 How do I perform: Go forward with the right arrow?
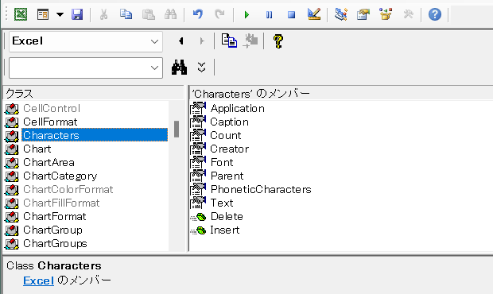pos(202,41)
